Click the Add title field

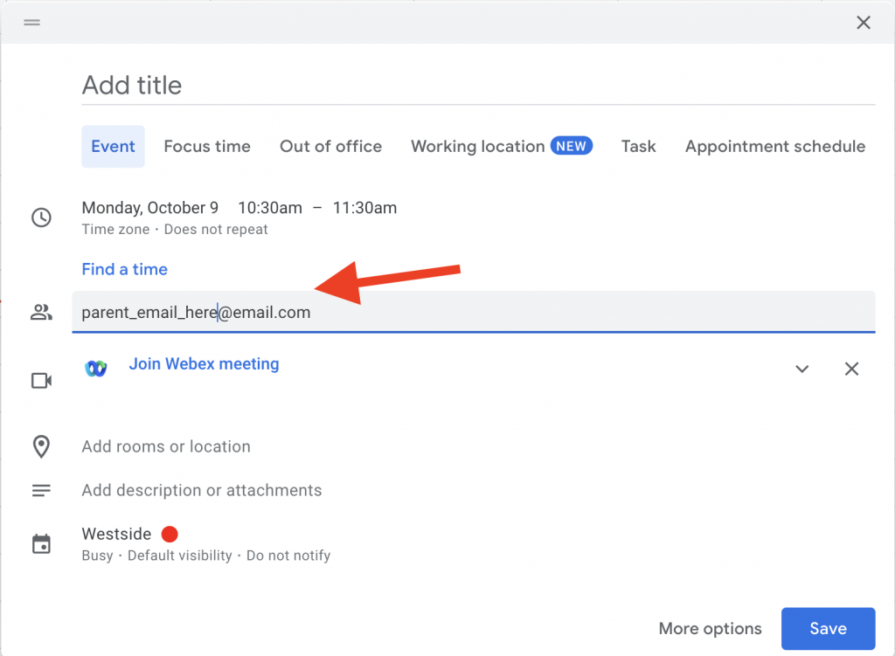tap(478, 86)
